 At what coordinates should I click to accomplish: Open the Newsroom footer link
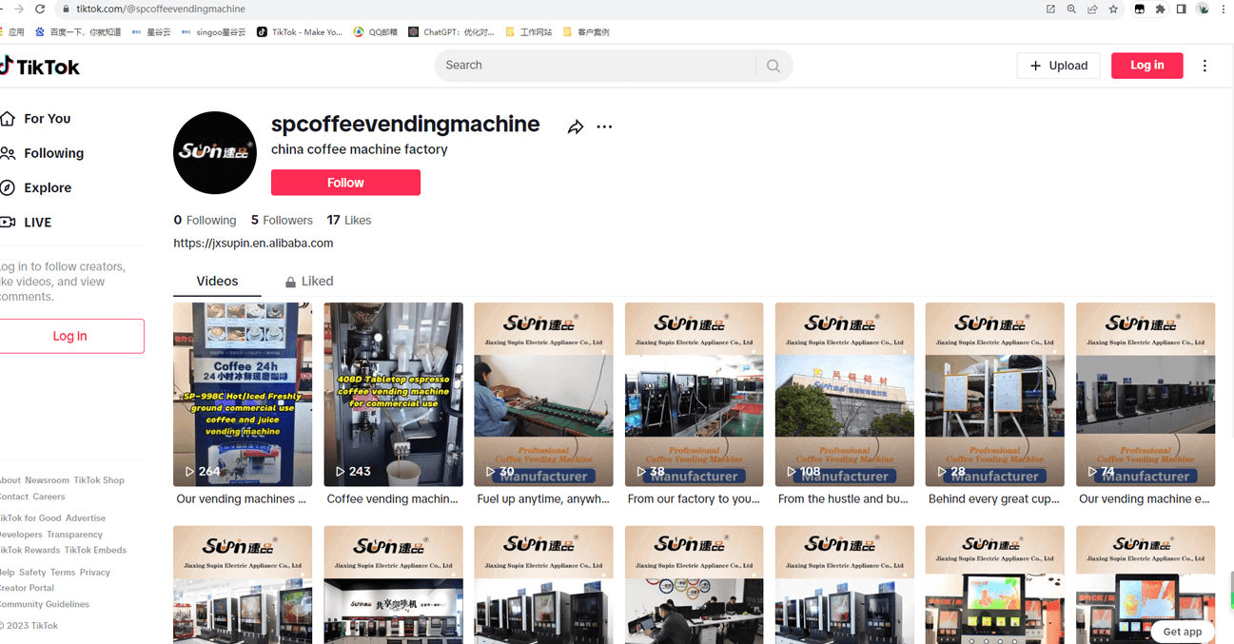tap(47, 480)
